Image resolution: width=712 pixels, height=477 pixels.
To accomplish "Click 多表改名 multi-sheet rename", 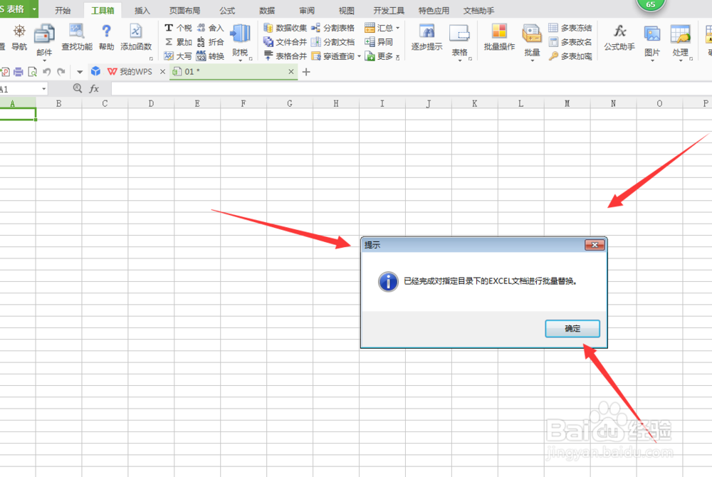I will tap(570, 42).
